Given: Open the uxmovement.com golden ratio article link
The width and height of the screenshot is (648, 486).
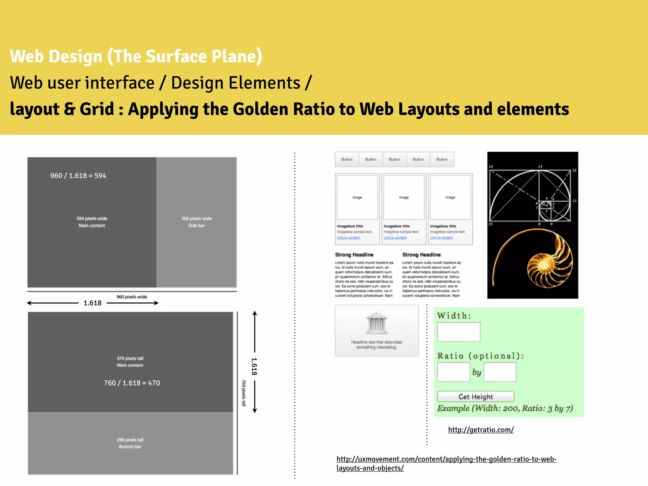Looking at the screenshot, I should (x=446, y=464).
